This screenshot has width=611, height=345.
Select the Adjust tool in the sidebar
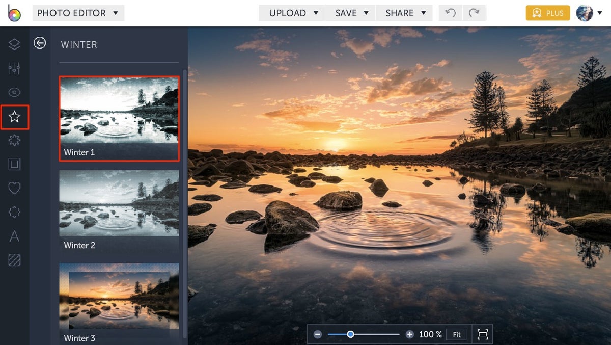click(14, 68)
